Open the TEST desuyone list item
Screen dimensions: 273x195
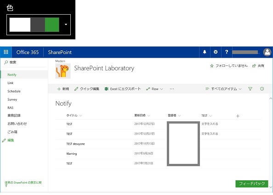(x=75, y=144)
